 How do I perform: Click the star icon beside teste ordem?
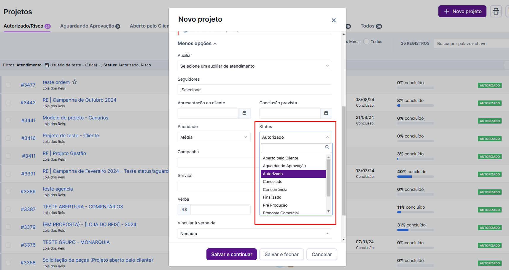[x=74, y=82]
